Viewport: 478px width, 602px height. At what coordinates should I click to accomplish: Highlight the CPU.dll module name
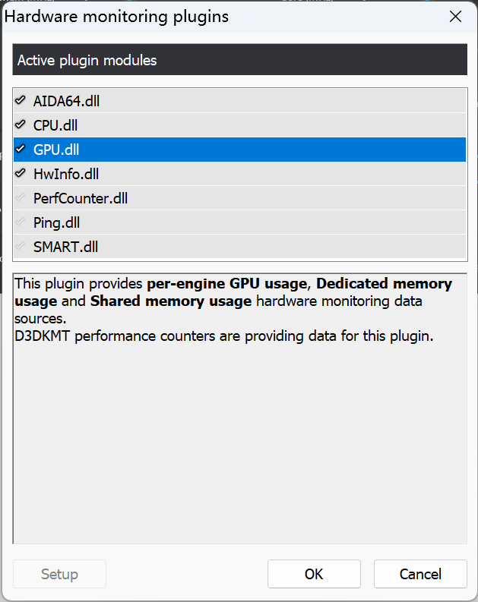point(55,125)
